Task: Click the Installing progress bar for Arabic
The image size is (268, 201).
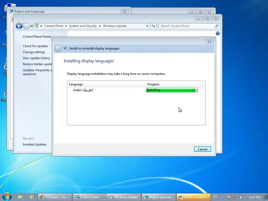Action: pos(172,90)
